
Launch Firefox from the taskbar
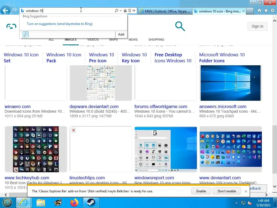tap(74, 203)
